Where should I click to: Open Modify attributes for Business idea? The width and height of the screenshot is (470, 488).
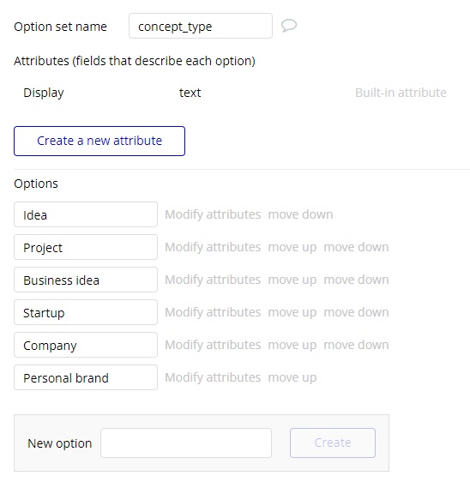click(x=213, y=280)
